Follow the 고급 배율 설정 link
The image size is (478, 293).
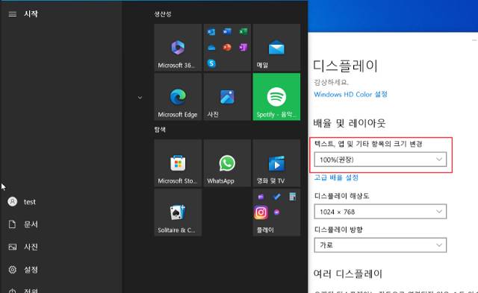(x=336, y=177)
